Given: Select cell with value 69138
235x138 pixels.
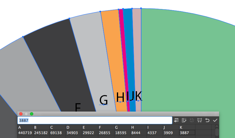Looking at the screenshot, I should coord(58,133).
